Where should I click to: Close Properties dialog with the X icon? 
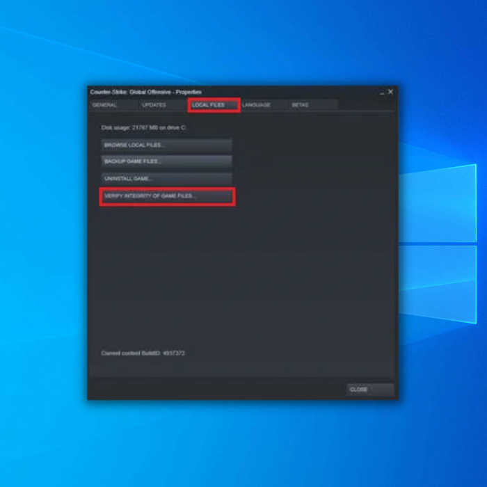(x=390, y=92)
